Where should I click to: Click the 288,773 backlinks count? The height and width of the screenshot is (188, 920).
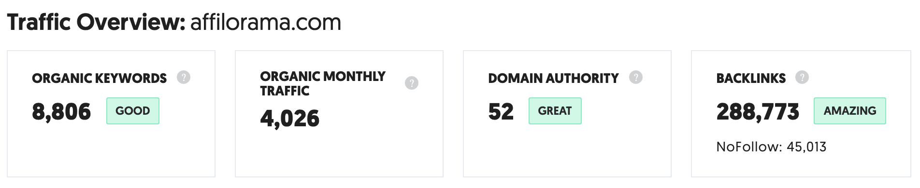coord(758,112)
